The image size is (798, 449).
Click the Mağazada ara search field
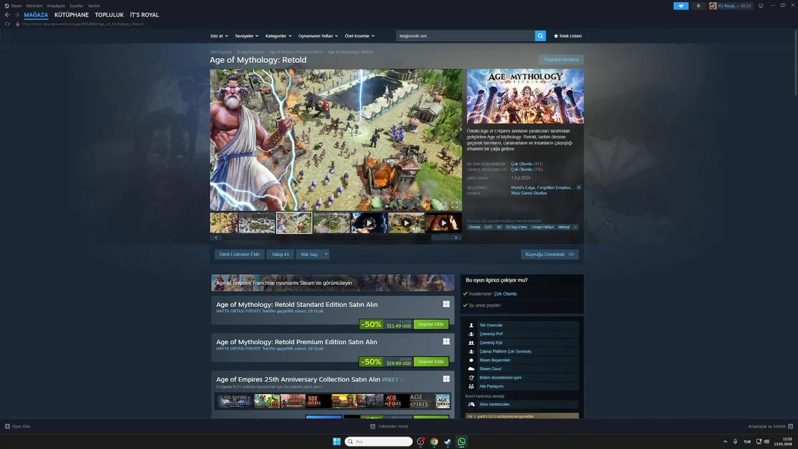click(x=465, y=36)
